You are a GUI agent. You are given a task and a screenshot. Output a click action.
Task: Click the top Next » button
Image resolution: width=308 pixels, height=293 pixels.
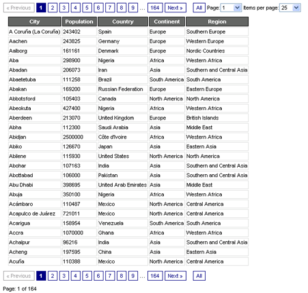pos(176,8)
